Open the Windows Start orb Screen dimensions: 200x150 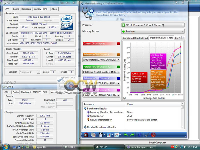click(x=5, y=147)
